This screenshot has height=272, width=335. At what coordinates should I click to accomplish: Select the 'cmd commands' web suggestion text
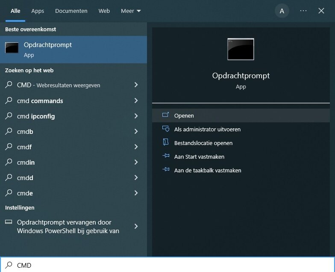(x=40, y=101)
